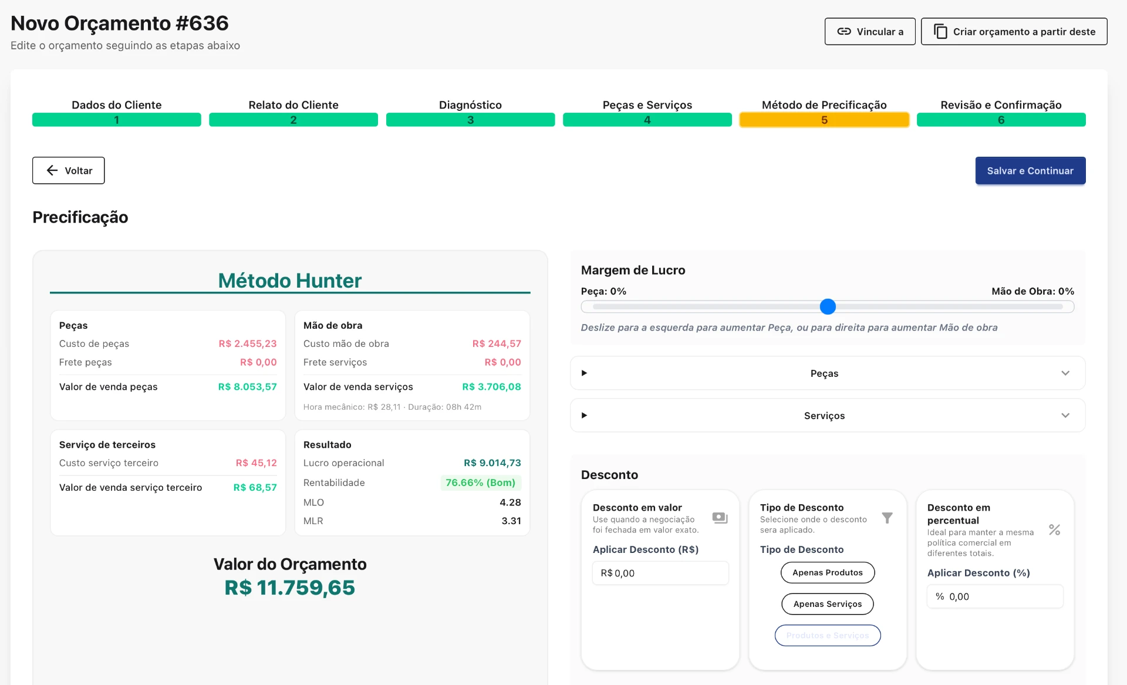Click the Método Hunter heading

click(x=290, y=280)
